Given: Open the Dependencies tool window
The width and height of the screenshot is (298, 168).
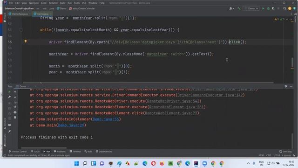Looking at the screenshot, I should coord(104,152).
